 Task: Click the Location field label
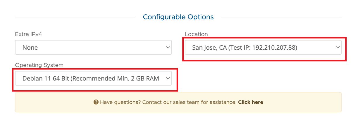click(196, 34)
